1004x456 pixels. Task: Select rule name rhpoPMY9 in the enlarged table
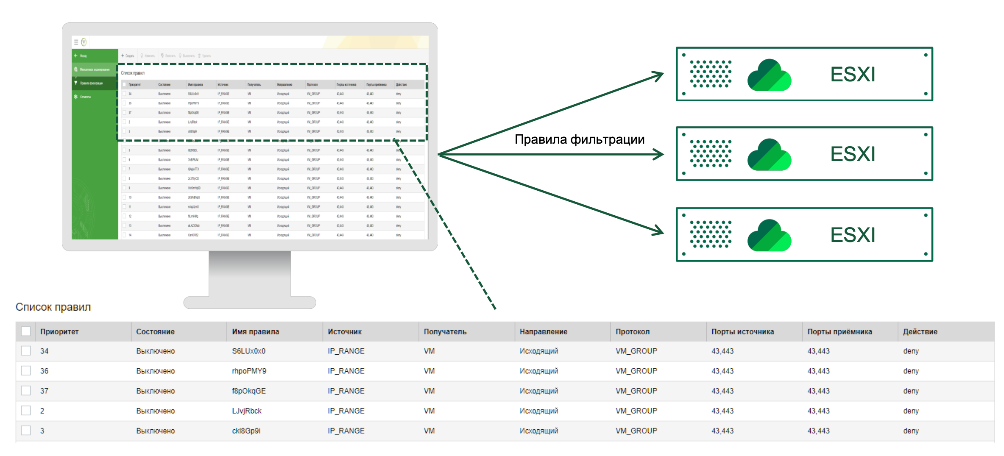click(249, 371)
